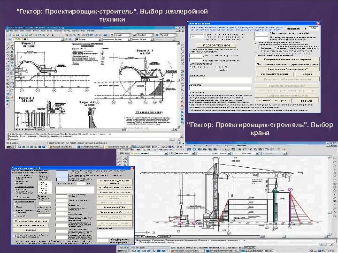Screen dimensions: 338x253
Task: Click New drawing icon in top AutoCAD window
Action: click(x=10, y=35)
